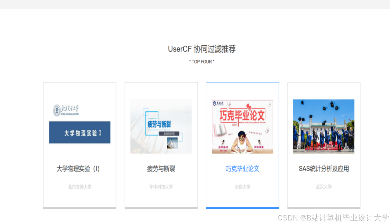390x224 pixels.
Task: Click the * TOP FOUR * subtitle
Action: (x=202, y=62)
